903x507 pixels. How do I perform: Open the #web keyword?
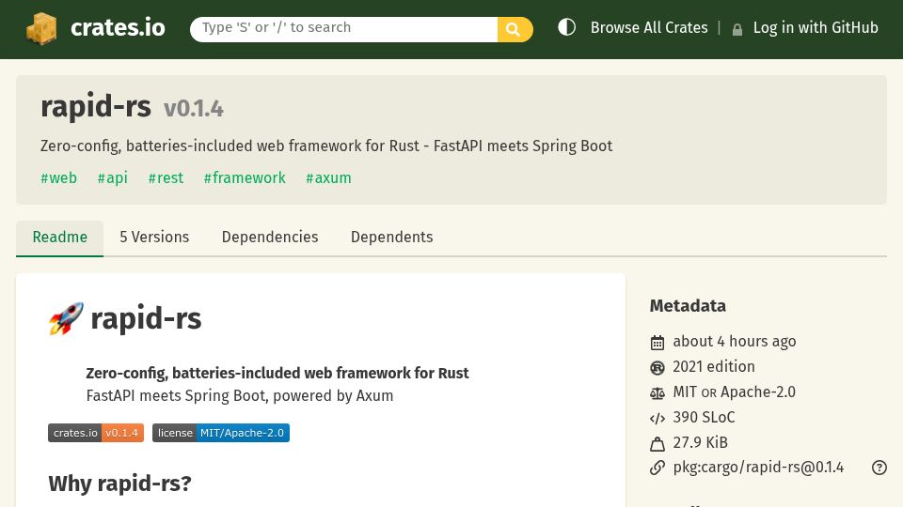[x=58, y=178]
